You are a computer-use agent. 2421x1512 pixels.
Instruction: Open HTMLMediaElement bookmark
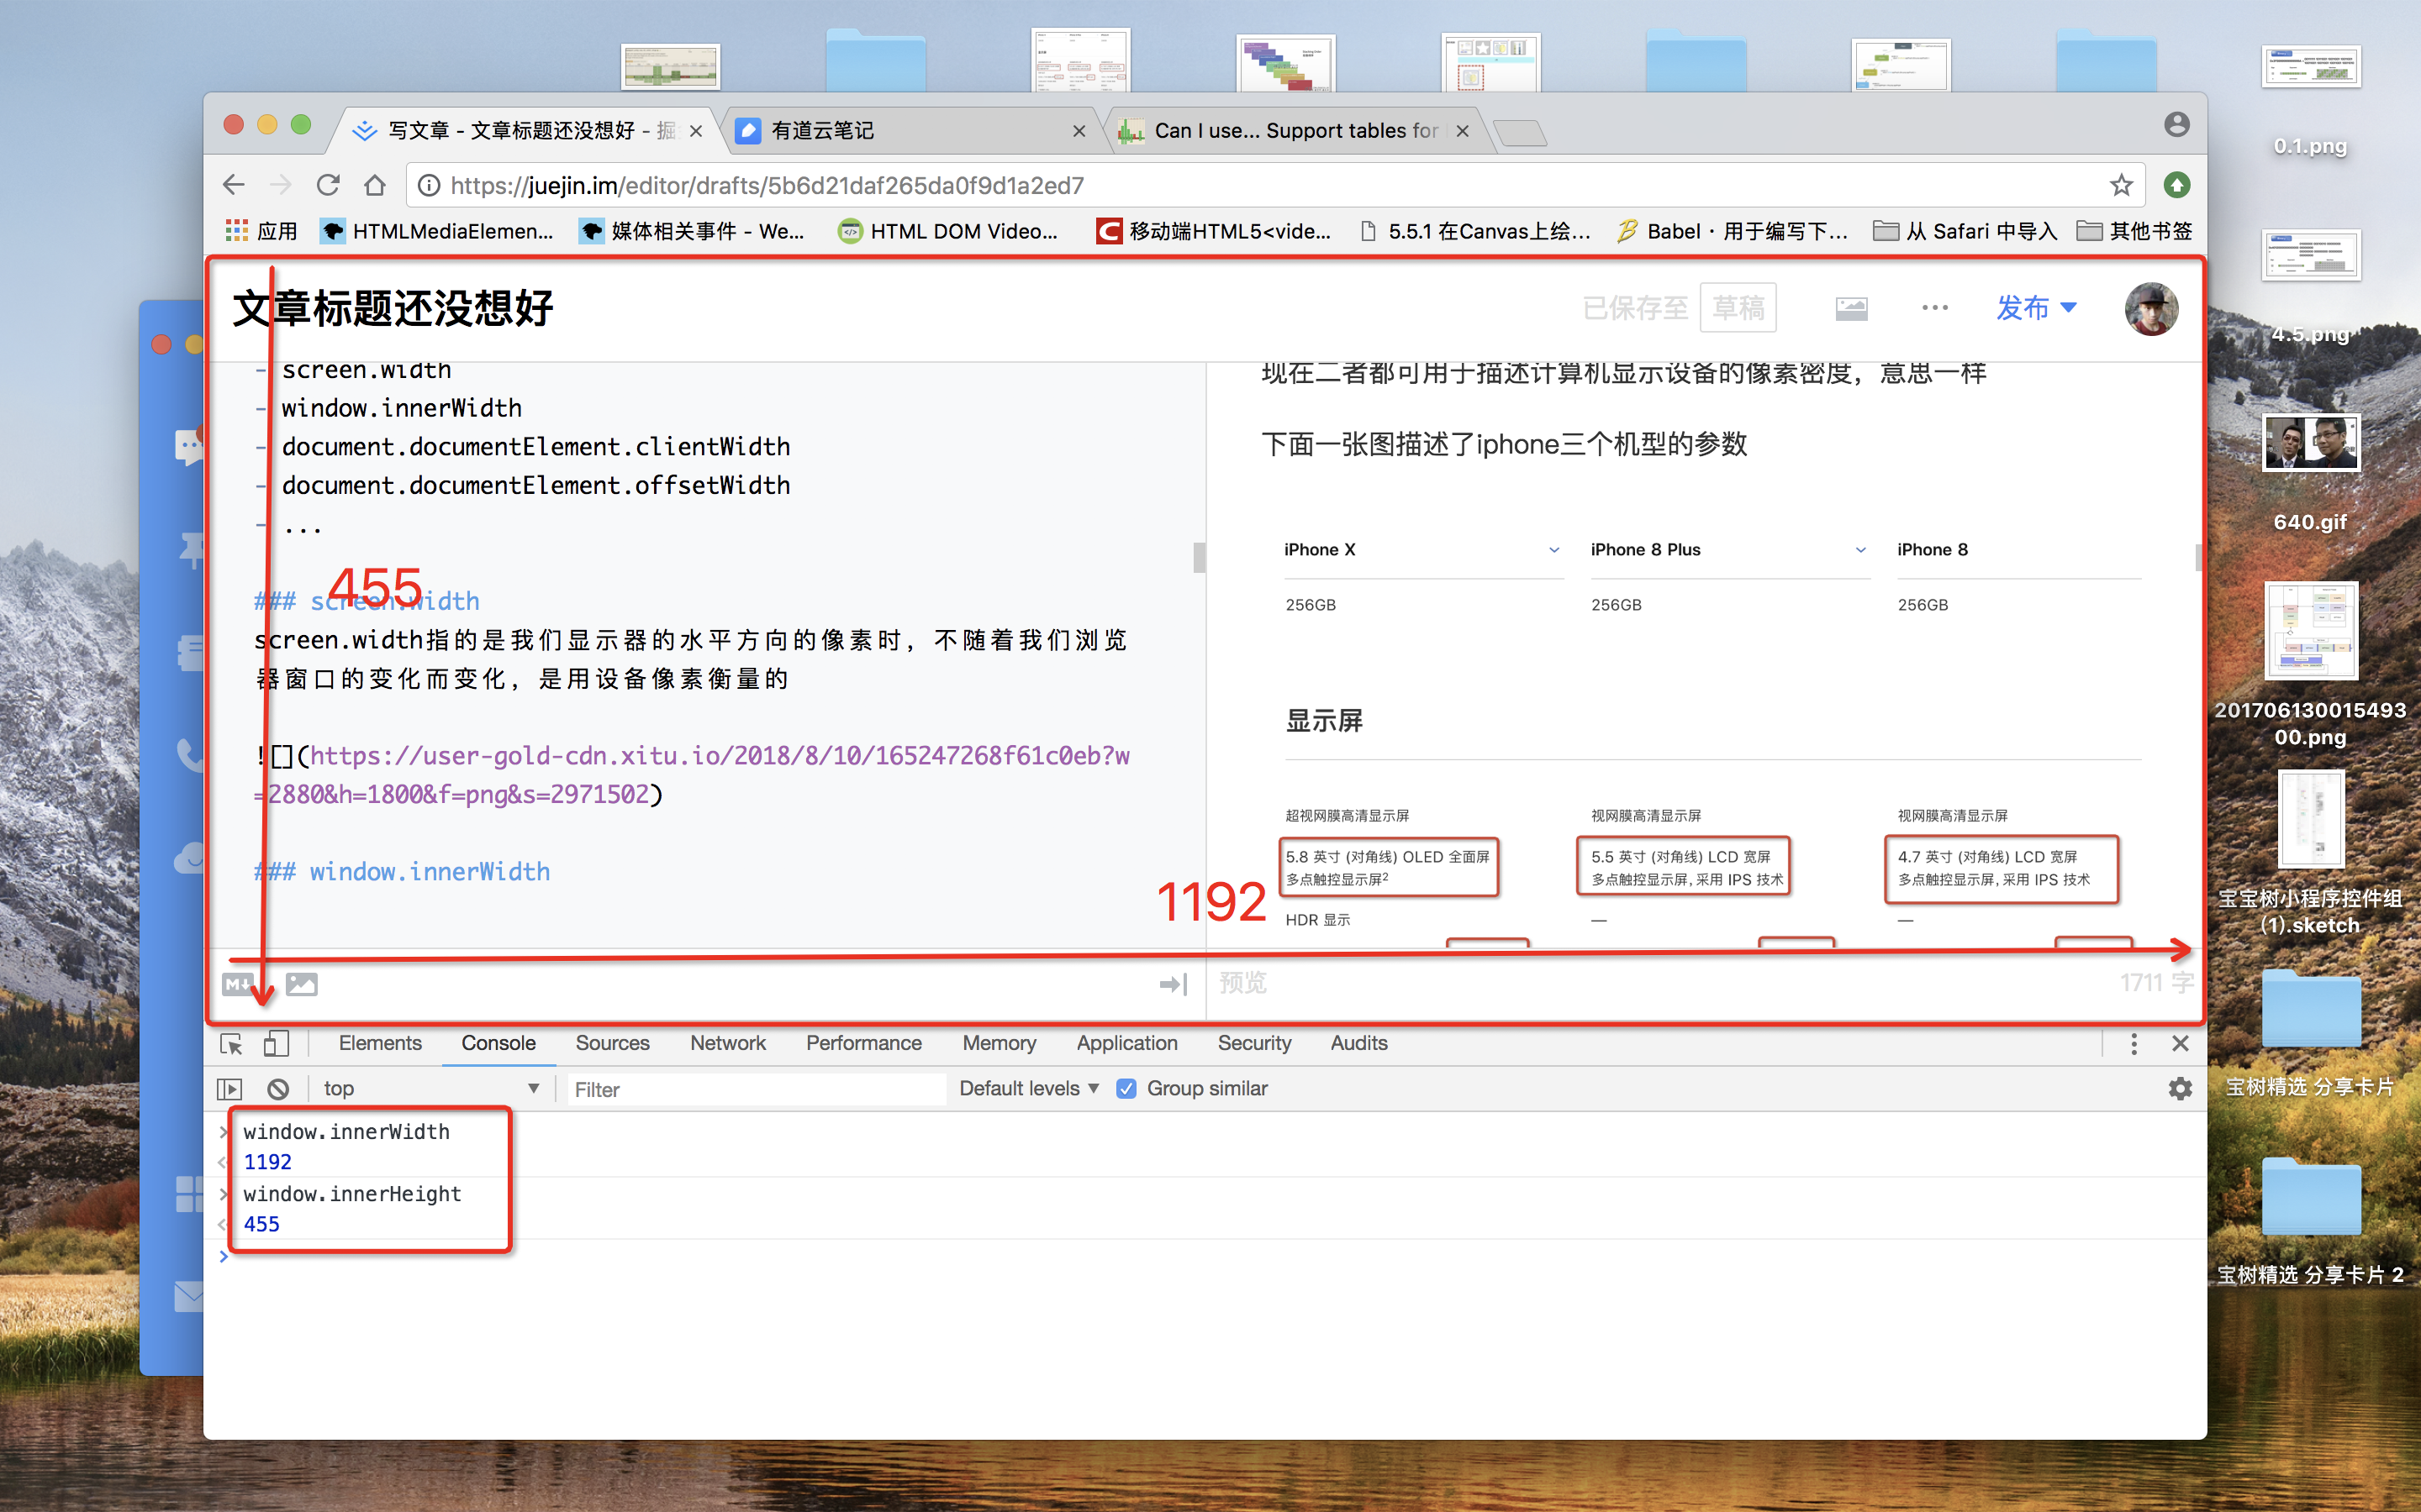(436, 231)
